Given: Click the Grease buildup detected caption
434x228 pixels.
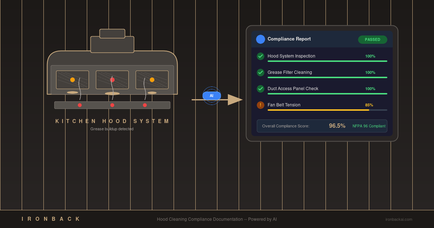Looking at the screenshot, I should (112, 129).
